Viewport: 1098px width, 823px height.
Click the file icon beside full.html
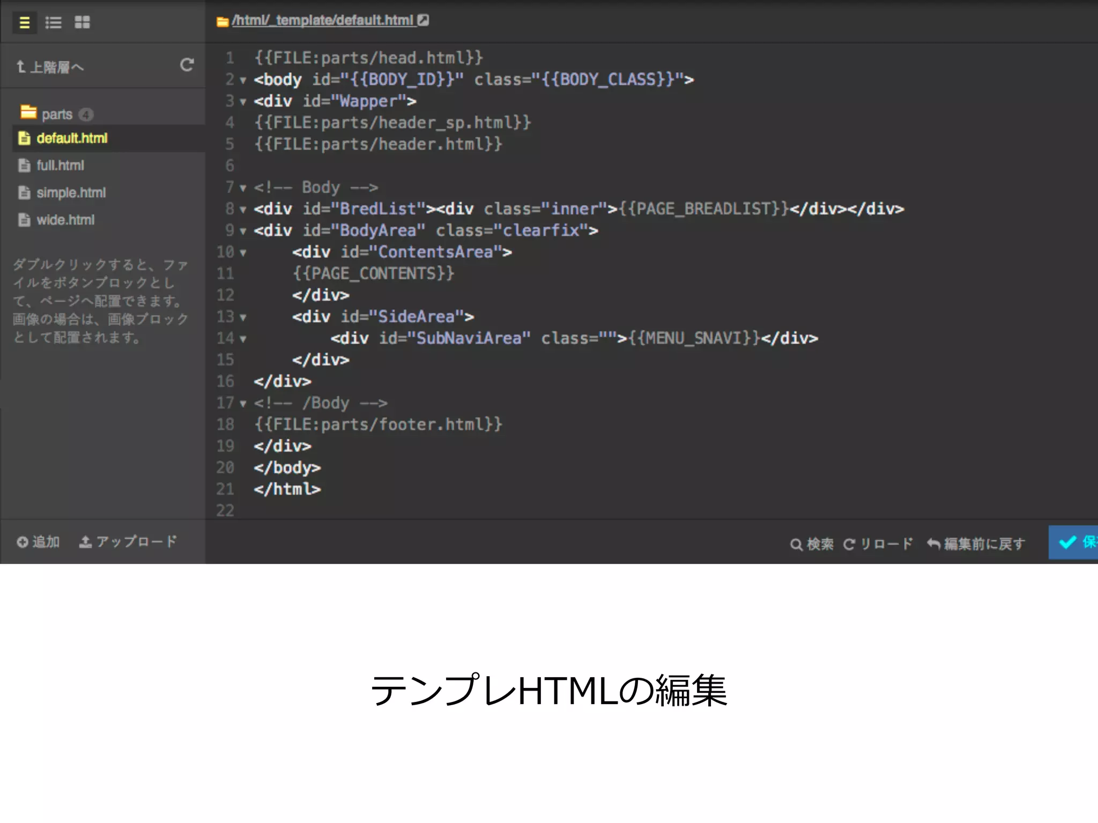24,166
